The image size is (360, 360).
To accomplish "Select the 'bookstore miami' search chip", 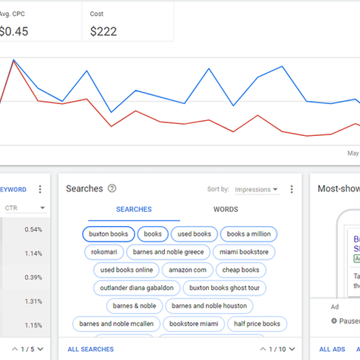I will click(194, 324).
